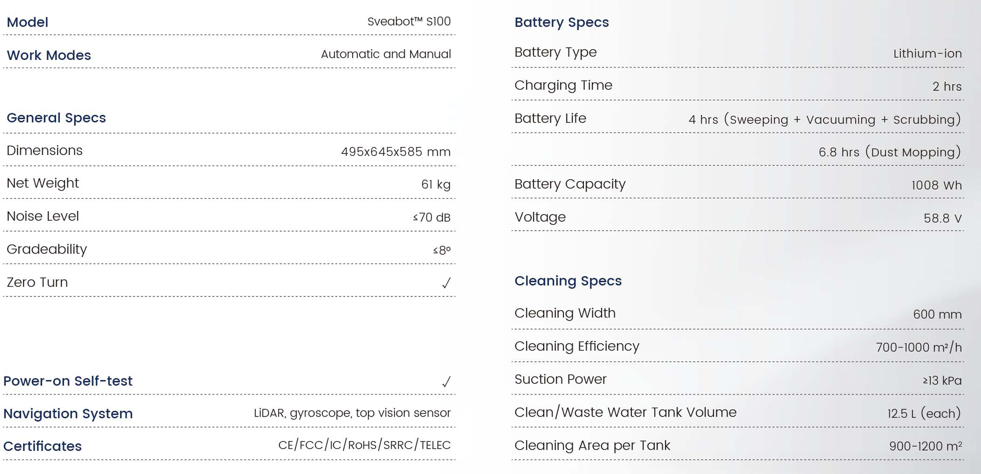Viewport: 981px width, 474px height.
Task: Select the Model heading
Action: click(x=27, y=22)
